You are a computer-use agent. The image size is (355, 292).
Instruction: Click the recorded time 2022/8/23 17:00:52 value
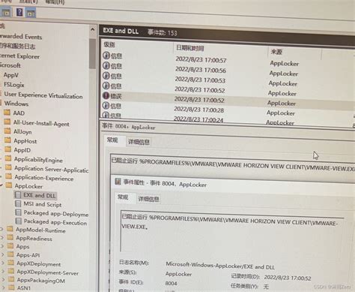(288, 278)
